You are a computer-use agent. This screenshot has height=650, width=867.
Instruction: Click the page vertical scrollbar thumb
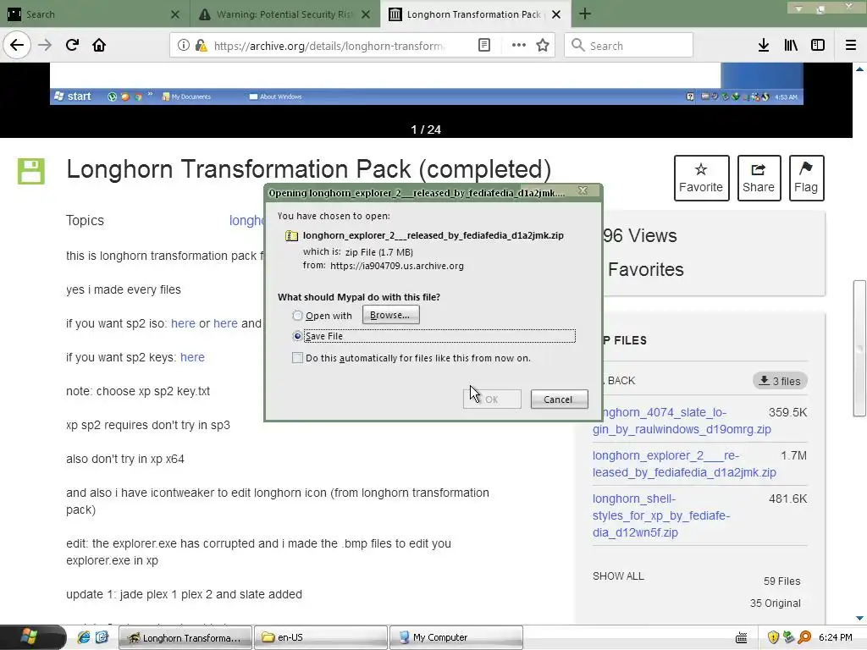click(859, 348)
